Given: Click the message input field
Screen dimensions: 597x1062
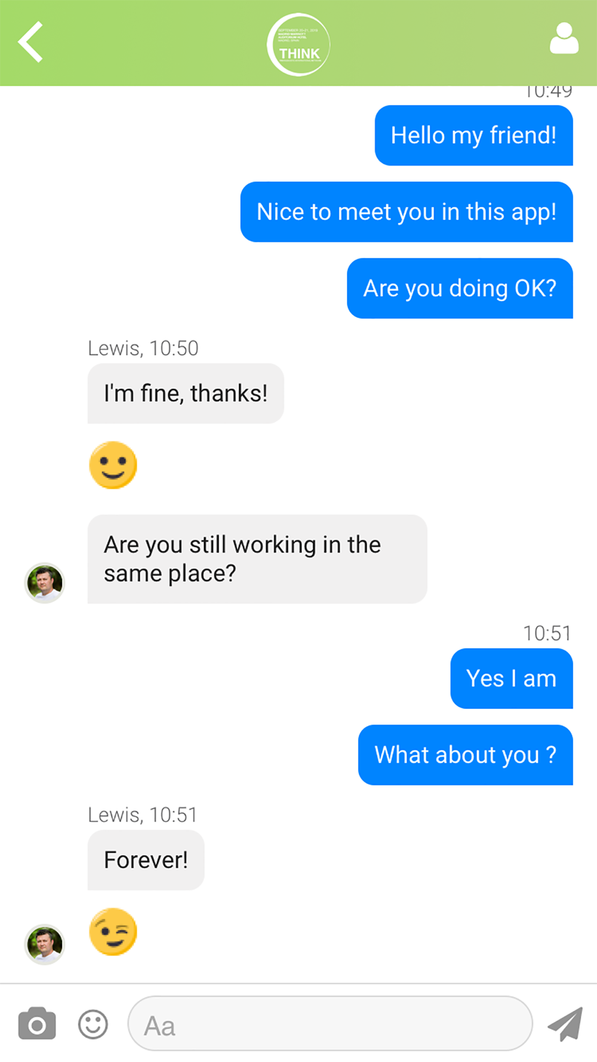Looking at the screenshot, I should [x=330, y=1023].
